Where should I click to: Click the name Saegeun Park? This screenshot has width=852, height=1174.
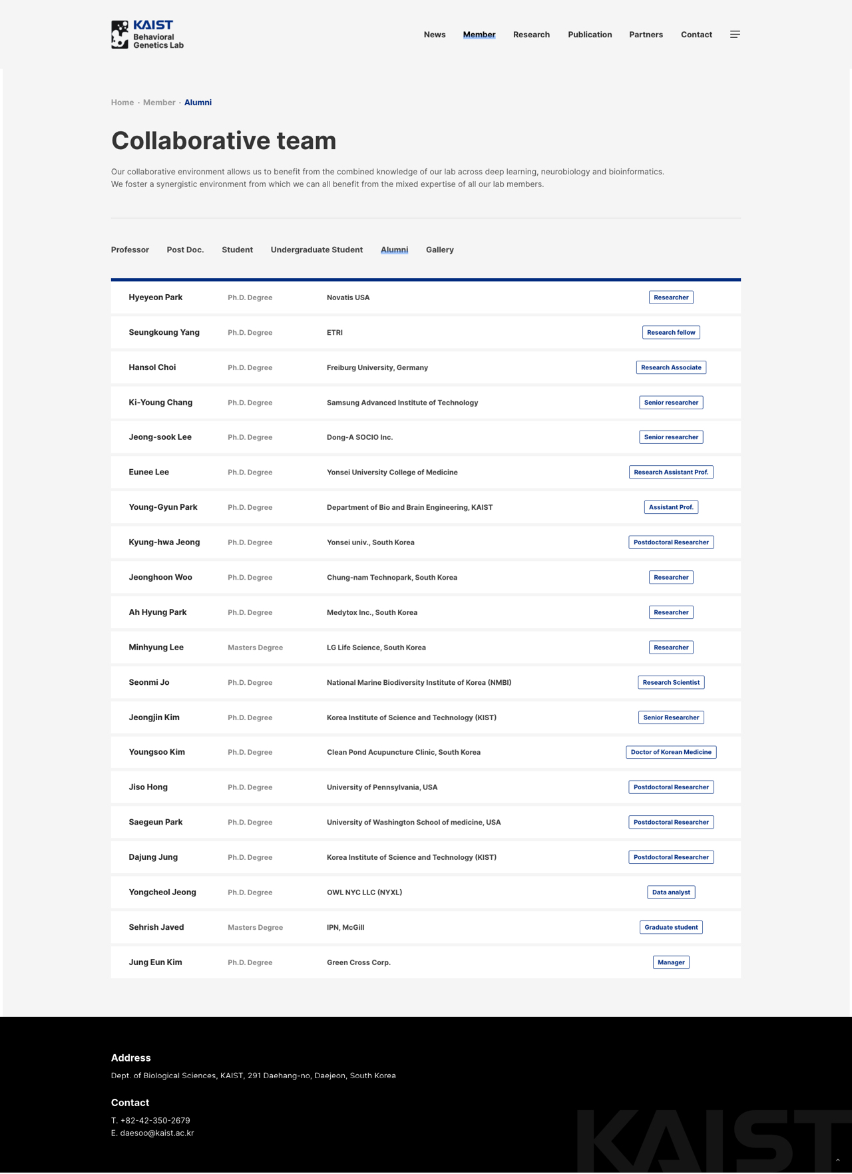156,822
